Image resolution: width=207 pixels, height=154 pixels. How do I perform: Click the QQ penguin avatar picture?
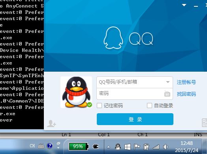76,92
